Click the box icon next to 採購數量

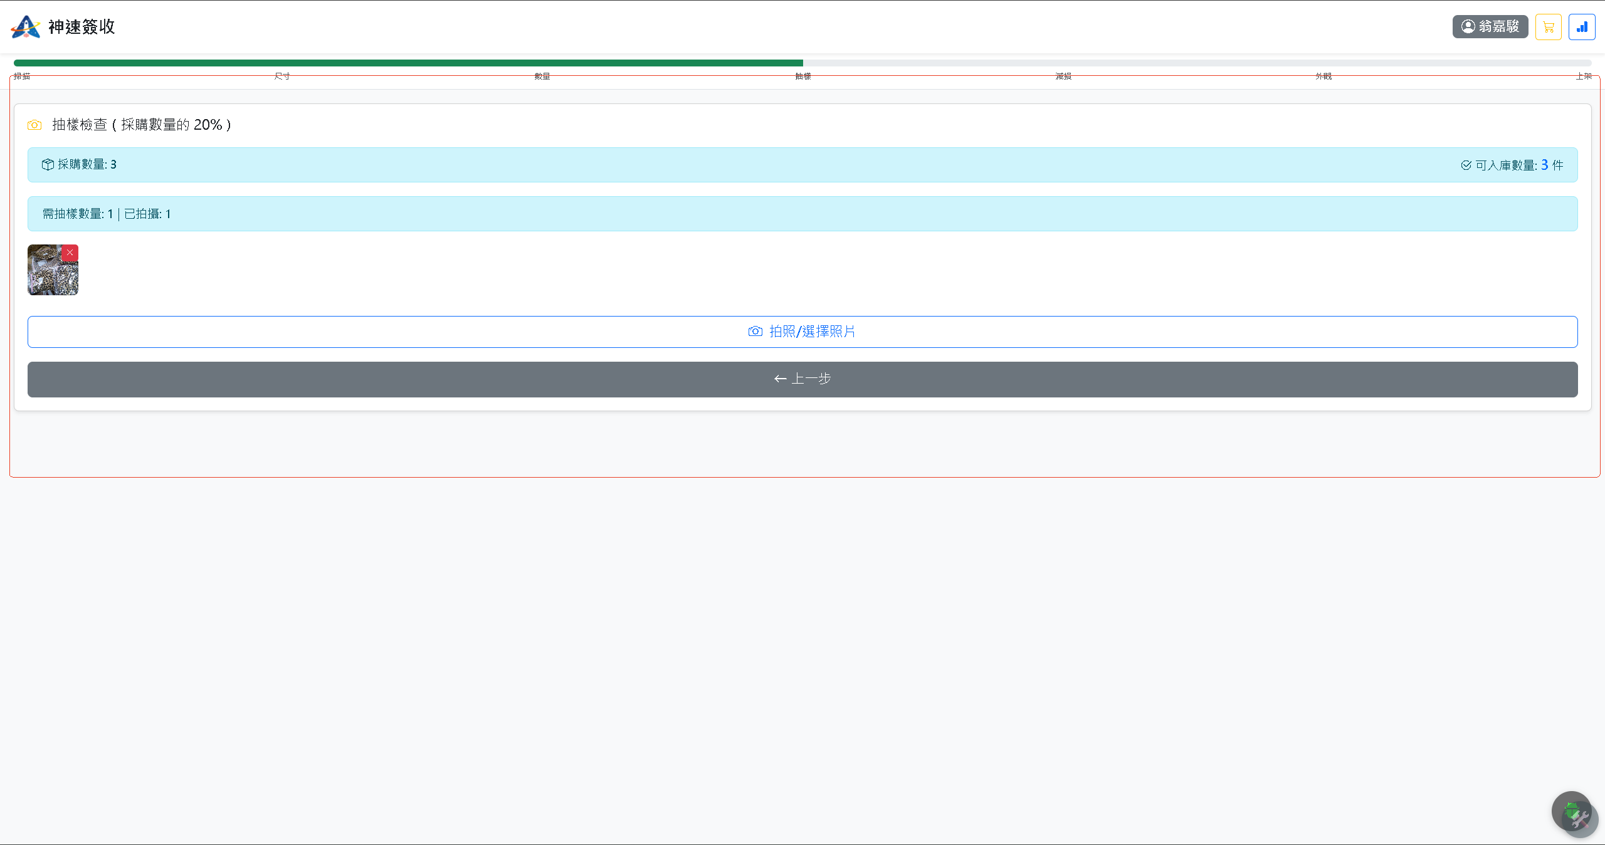coord(48,164)
